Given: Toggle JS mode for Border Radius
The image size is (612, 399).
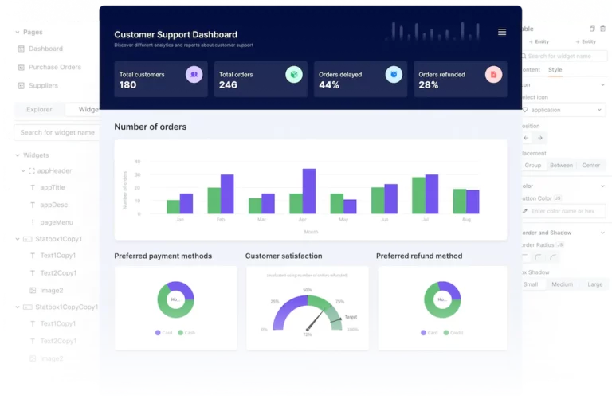Looking at the screenshot, I should pos(560,244).
